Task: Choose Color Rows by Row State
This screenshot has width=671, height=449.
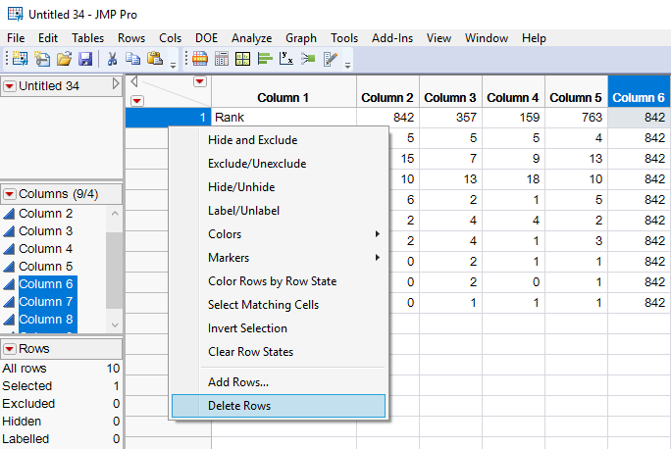Action: [x=279, y=281]
